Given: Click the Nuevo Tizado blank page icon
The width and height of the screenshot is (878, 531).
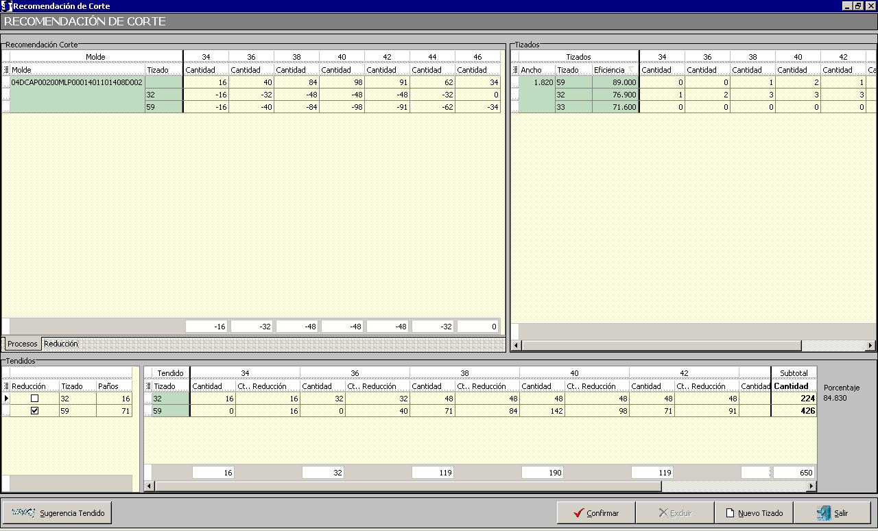Looking at the screenshot, I should [731, 513].
